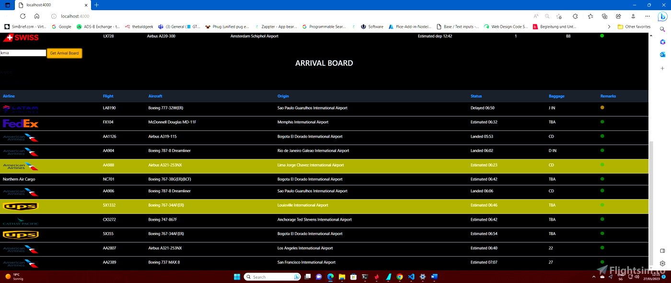671x283 pixels.
Task: Select flight number NC701
Action: coord(109,179)
